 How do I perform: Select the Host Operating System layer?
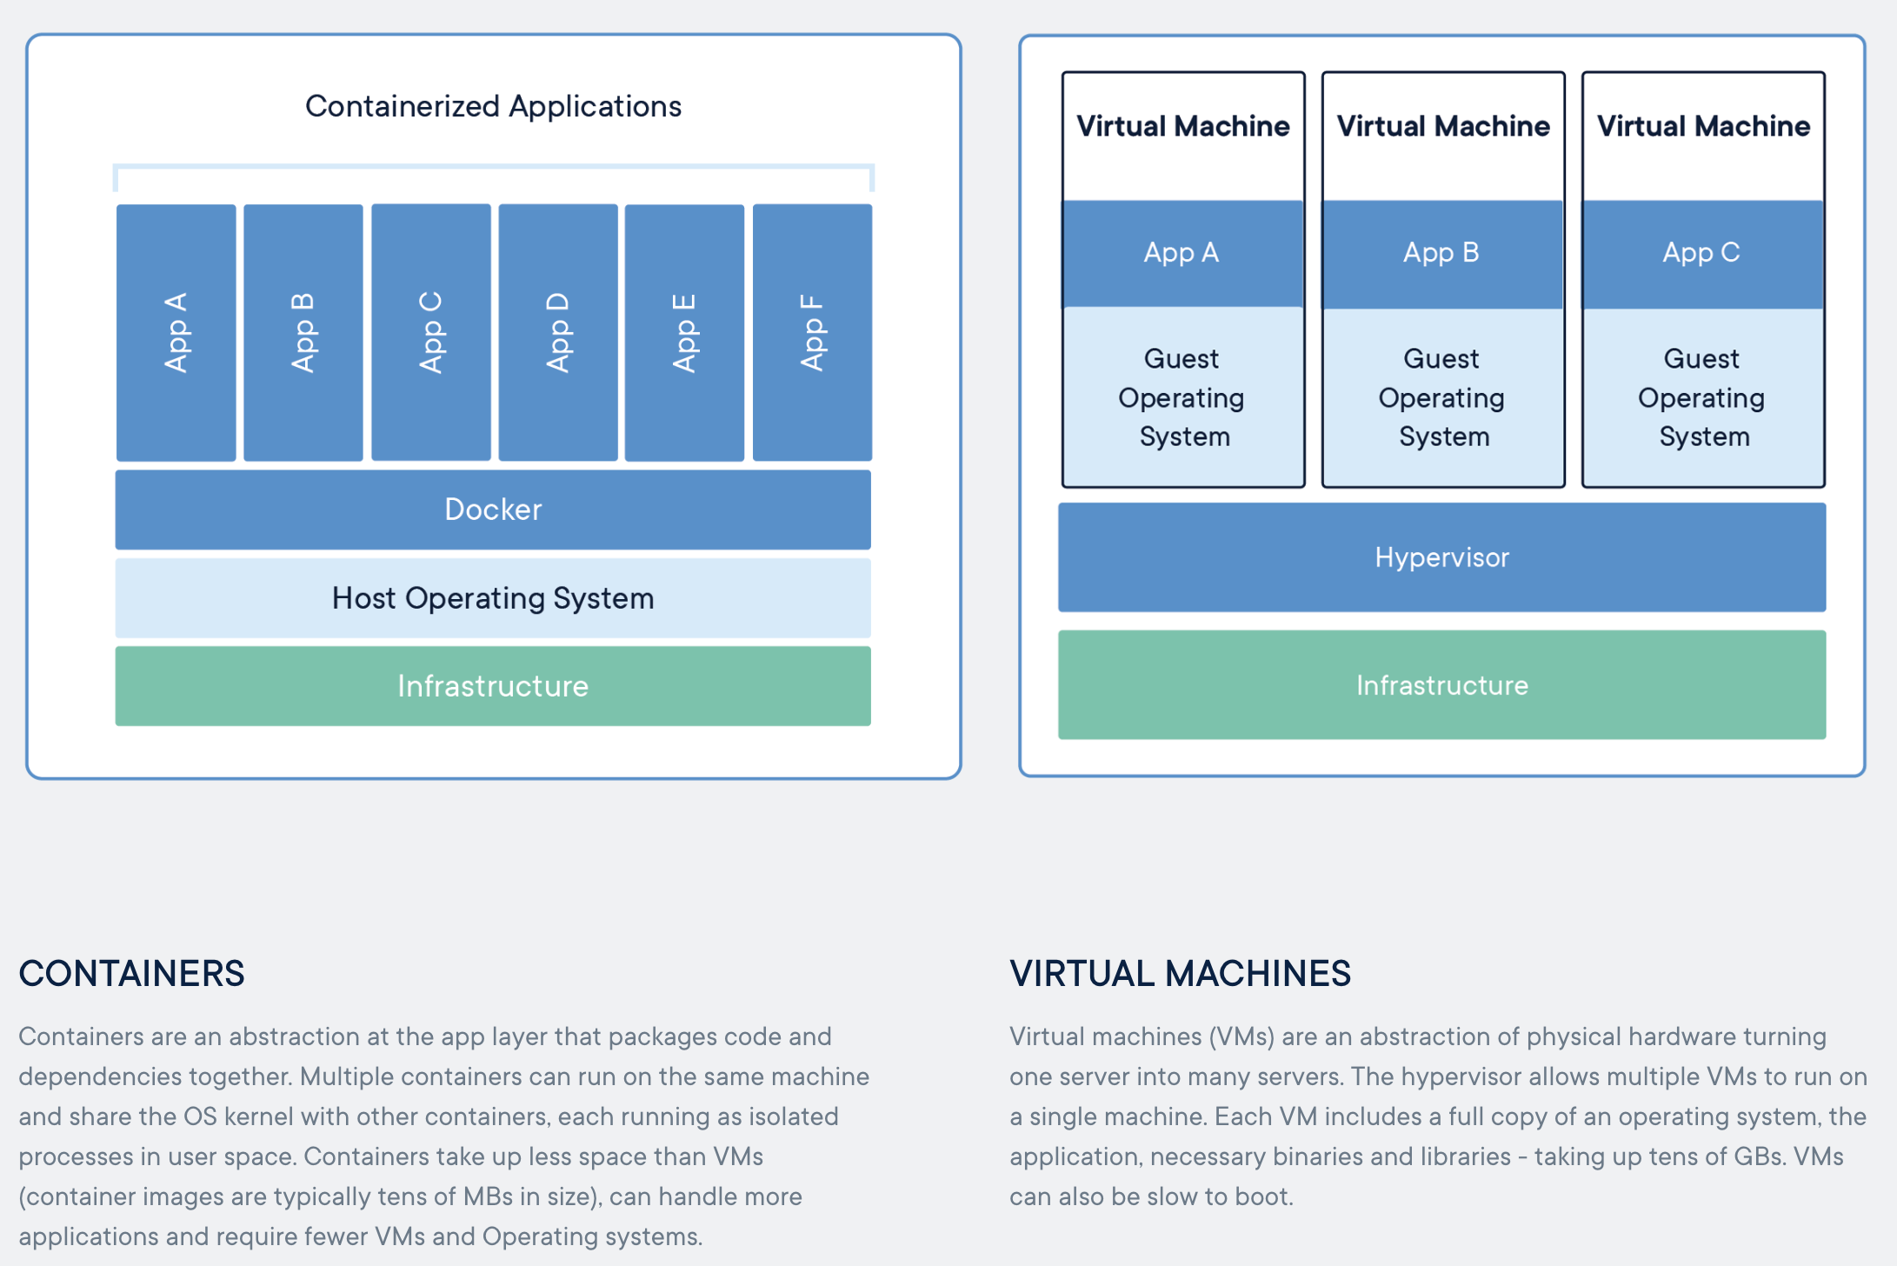[493, 598]
